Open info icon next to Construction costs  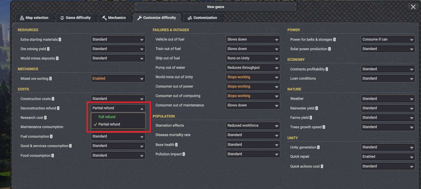point(53,99)
